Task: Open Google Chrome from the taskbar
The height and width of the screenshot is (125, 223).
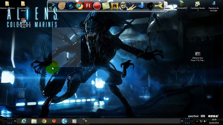Action: pyautogui.click(x=44, y=121)
